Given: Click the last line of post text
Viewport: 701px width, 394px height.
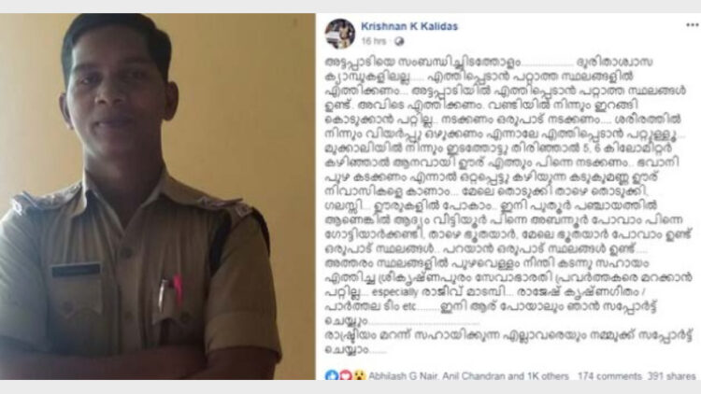Looking at the screenshot, I should pos(355,348).
